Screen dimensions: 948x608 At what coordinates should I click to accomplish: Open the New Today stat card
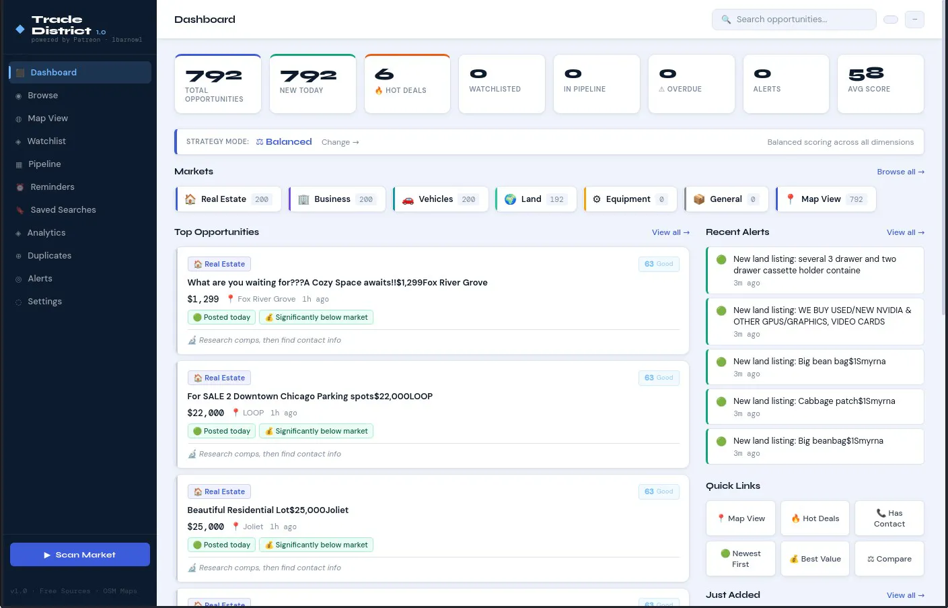point(313,84)
